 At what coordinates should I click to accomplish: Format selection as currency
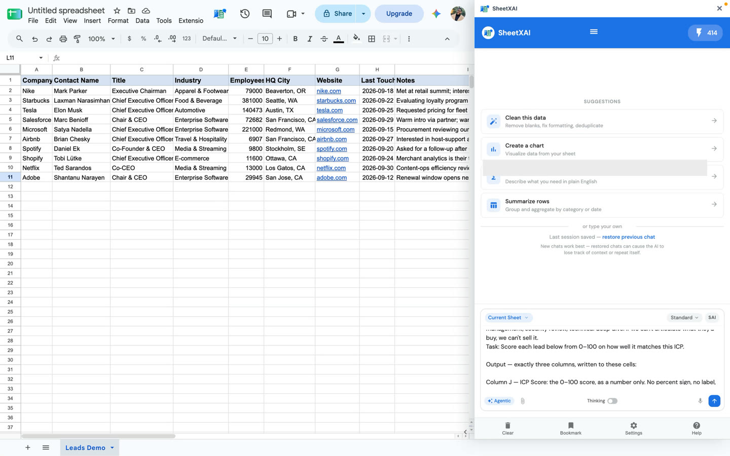(129, 39)
